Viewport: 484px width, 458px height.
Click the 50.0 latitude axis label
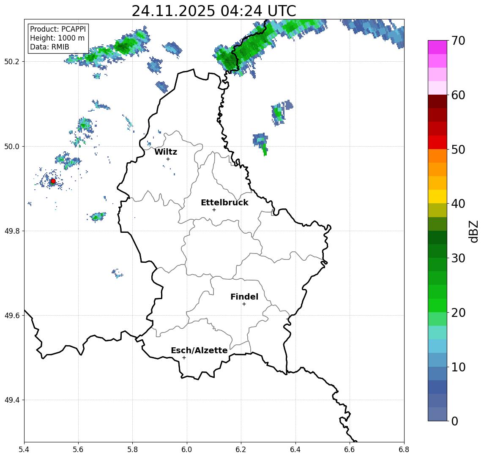(x=11, y=146)
